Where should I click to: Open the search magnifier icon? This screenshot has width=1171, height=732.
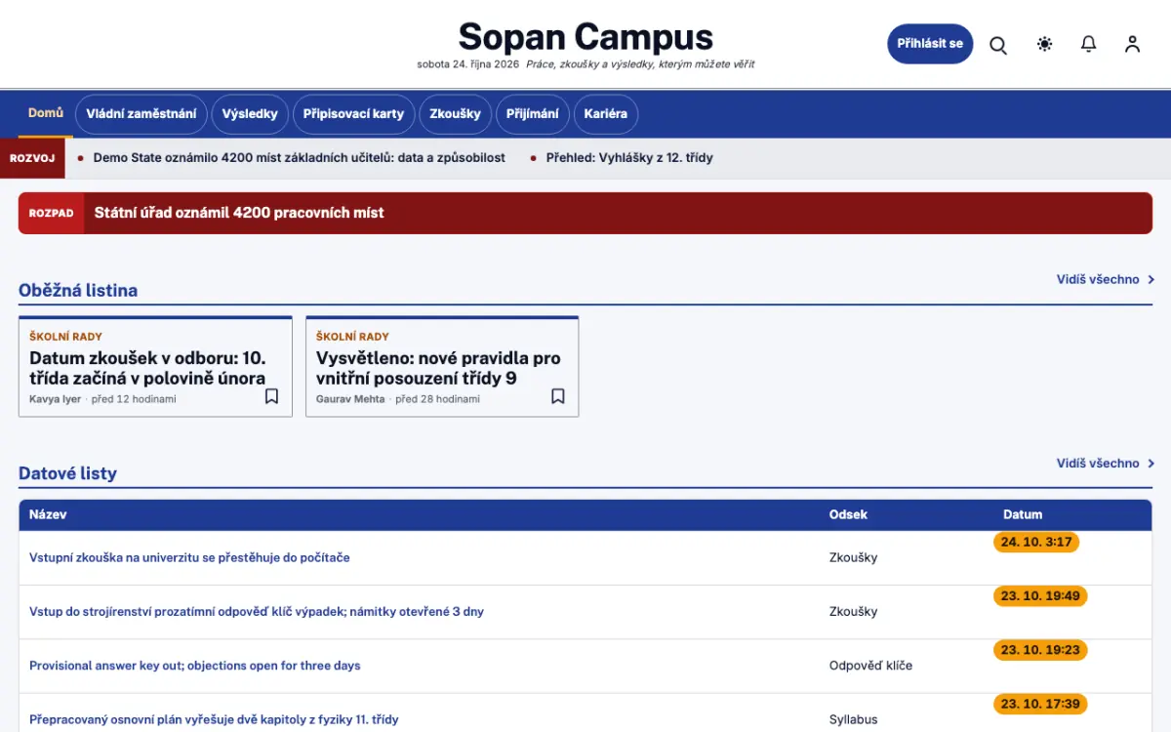pyautogui.click(x=998, y=45)
